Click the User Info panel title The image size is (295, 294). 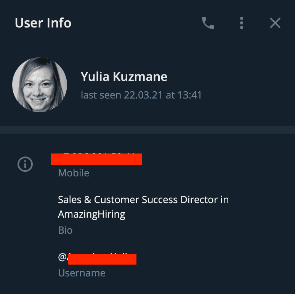[x=43, y=23]
